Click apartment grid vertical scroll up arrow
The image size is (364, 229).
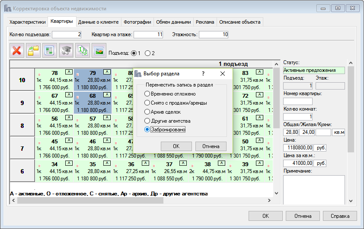[x=276, y=64]
